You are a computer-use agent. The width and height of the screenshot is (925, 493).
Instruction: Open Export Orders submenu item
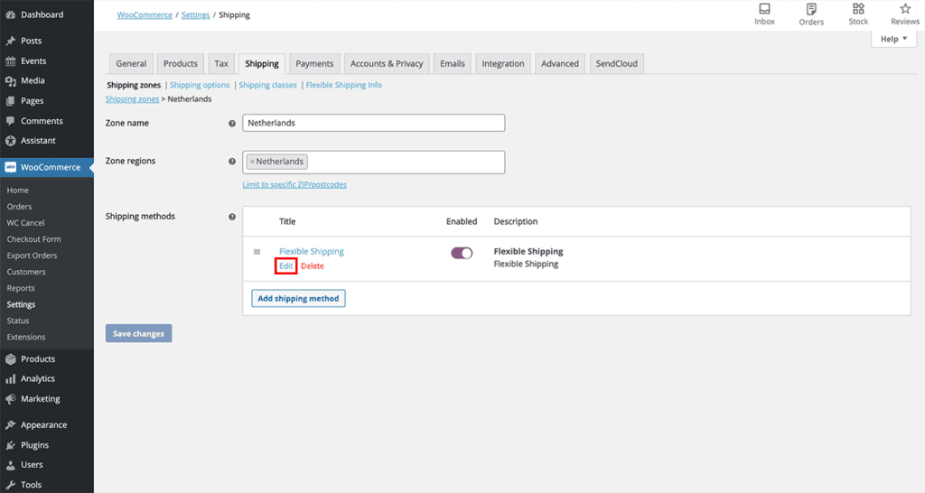(32, 256)
